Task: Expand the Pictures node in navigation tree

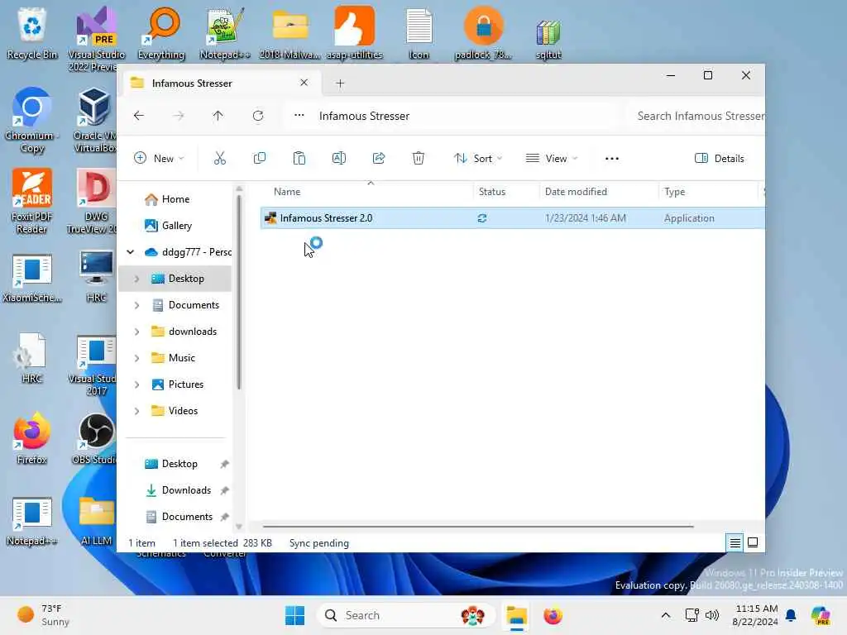Action: [x=136, y=384]
